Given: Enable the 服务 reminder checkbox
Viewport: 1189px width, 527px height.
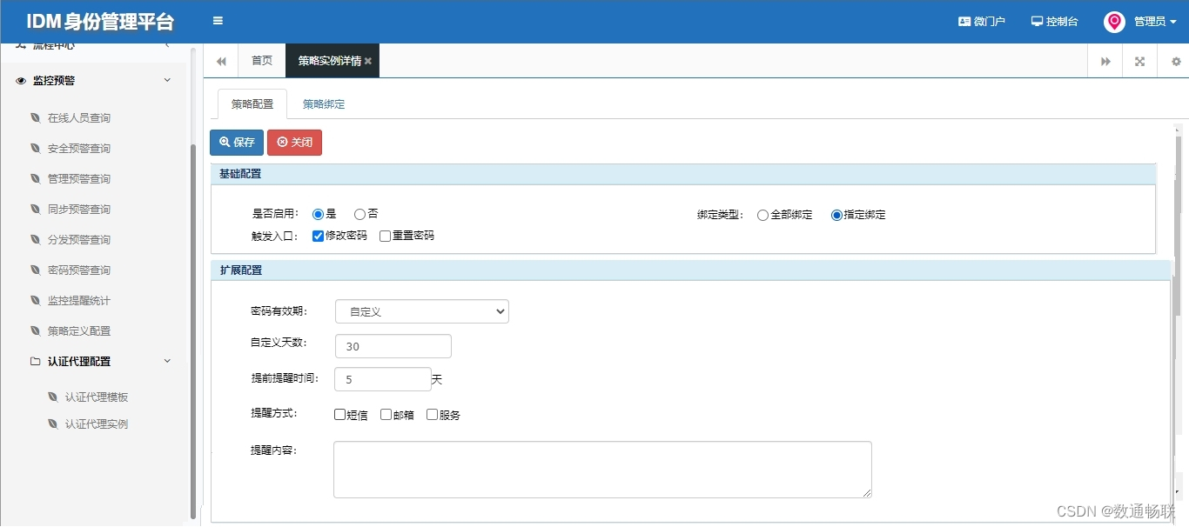Looking at the screenshot, I should coord(432,415).
